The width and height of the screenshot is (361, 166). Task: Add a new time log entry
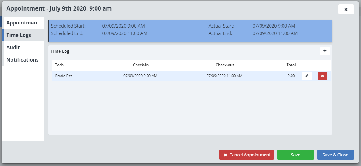pyautogui.click(x=325, y=51)
